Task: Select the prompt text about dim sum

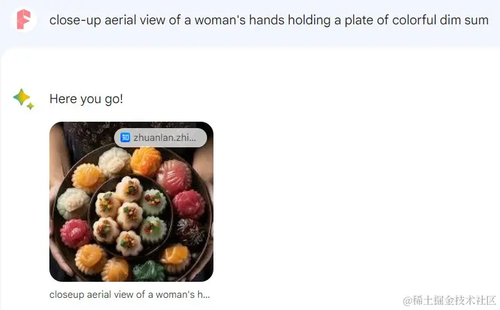Action: click(x=269, y=20)
